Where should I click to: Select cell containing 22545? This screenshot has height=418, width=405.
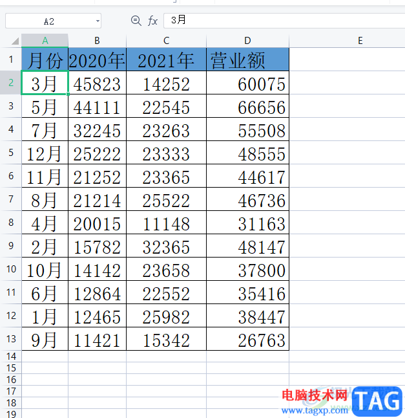point(166,106)
